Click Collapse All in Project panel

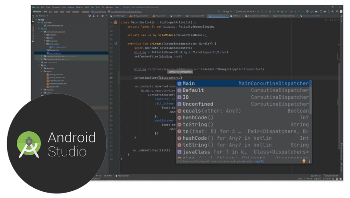[97, 16]
